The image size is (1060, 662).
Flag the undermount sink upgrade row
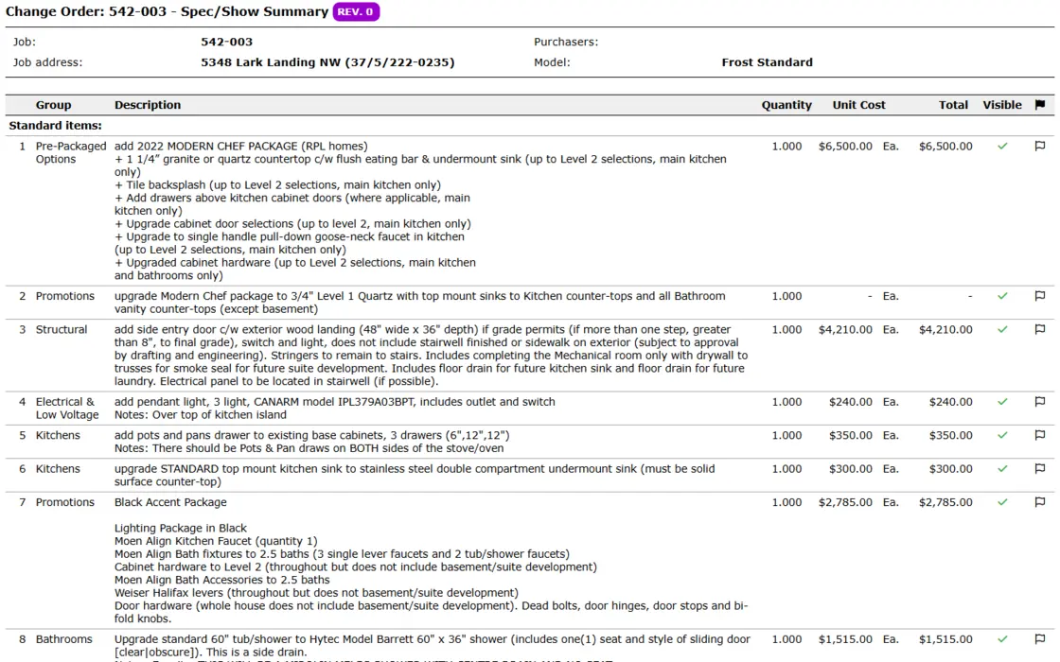(x=1040, y=469)
